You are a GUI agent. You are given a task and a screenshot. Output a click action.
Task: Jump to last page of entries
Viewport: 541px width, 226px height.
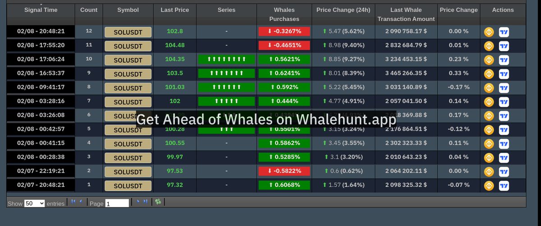pyautogui.click(x=145, y=202)
